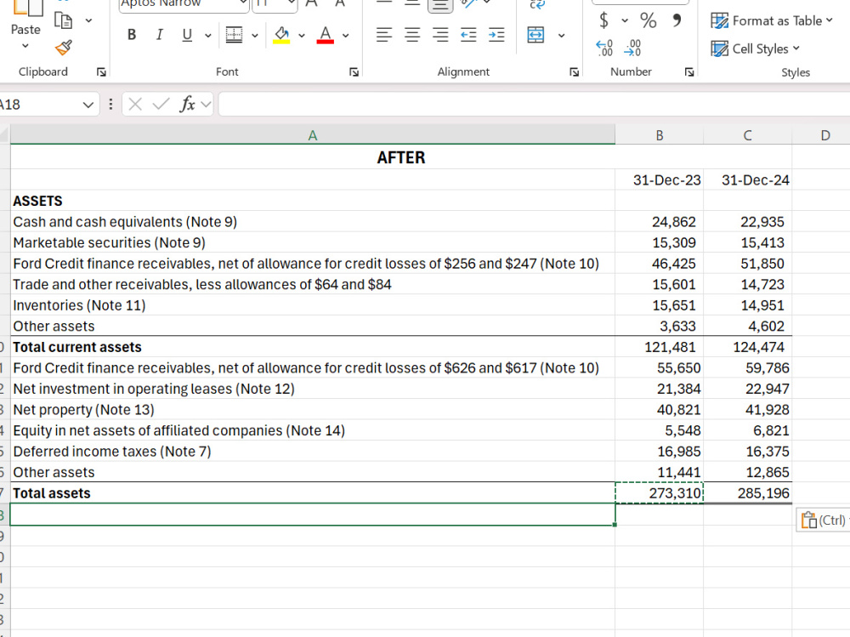
Task: Click Insert Function fx button
Action: (x=187, y=104)
